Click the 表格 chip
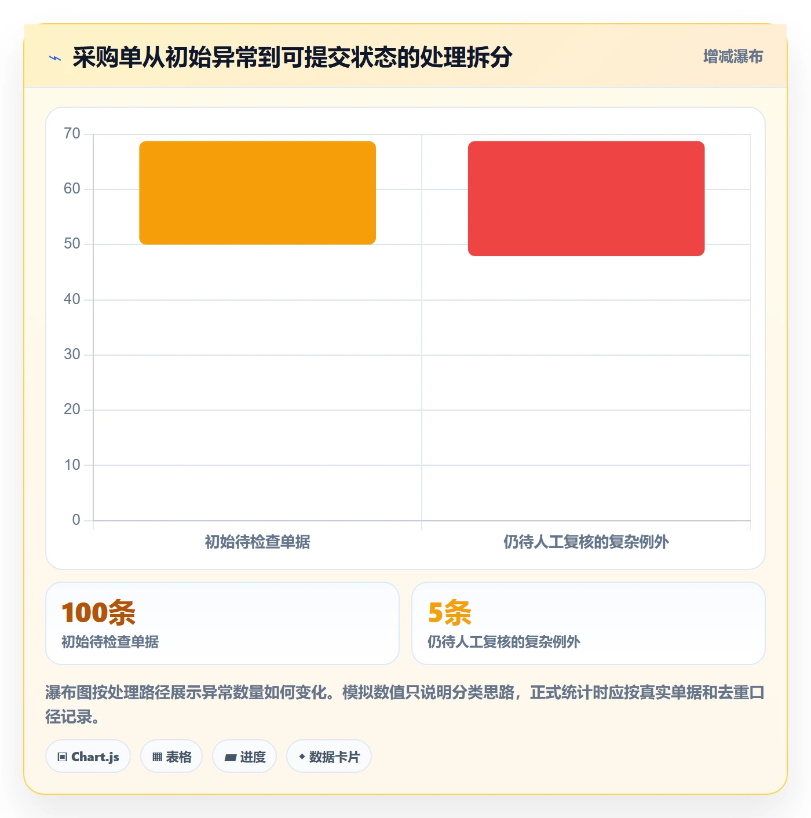This screenshot has width=811, height=818. (x=171, y=757)
